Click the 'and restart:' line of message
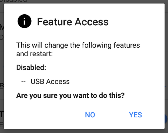The width and height of the screenshot is (168, 133). [x=35, y=54]
